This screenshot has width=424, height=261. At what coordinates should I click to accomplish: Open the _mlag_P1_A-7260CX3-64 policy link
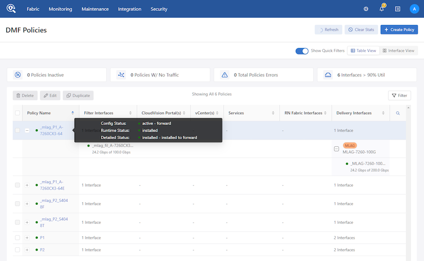pyautogui.click(x=52, y=130)
